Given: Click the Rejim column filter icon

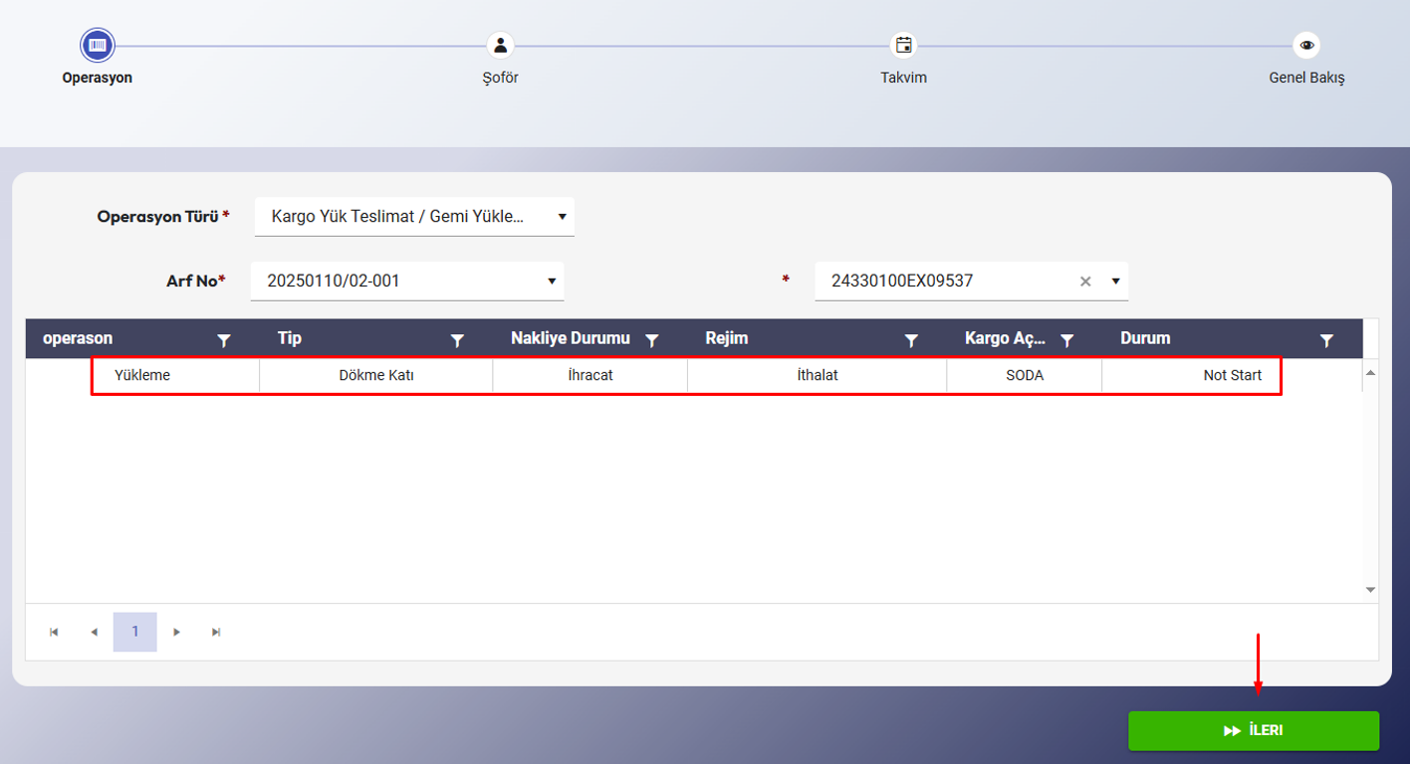Looking at the screenshot, I should 910,340.
